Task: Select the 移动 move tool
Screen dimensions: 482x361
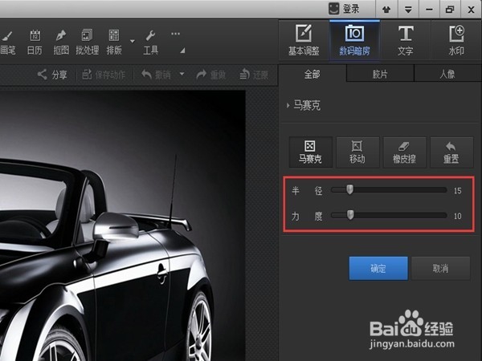Action: point(357,152)
